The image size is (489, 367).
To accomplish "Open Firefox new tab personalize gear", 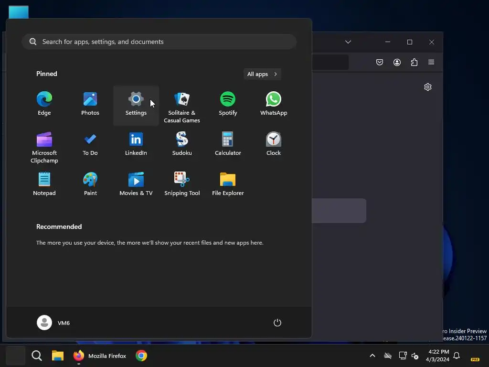I will 428,87.
